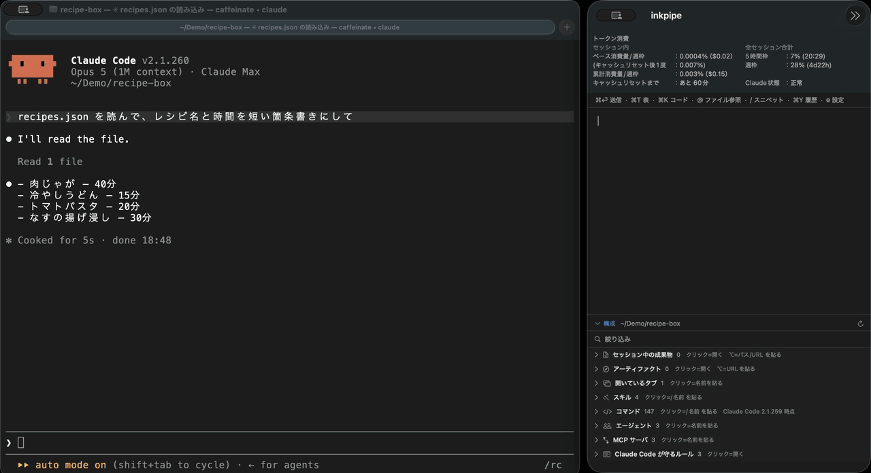
Task: Click the inkpipe window title
Action: pos(666,16)
